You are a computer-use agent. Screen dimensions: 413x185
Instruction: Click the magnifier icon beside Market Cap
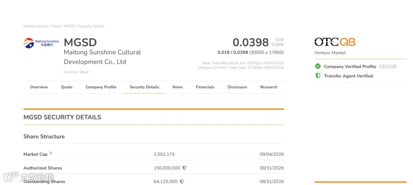[x=51, y=153]
